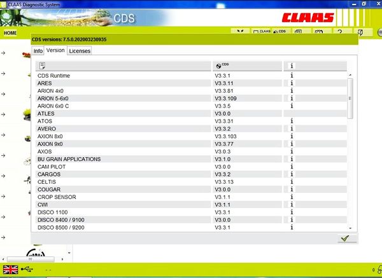Open the Licenses tab
Viewport: 382px width, 278px height.
point(80,51)
